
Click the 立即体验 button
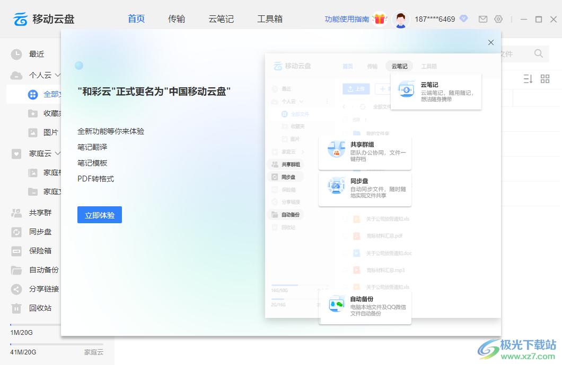click(100, 215)
